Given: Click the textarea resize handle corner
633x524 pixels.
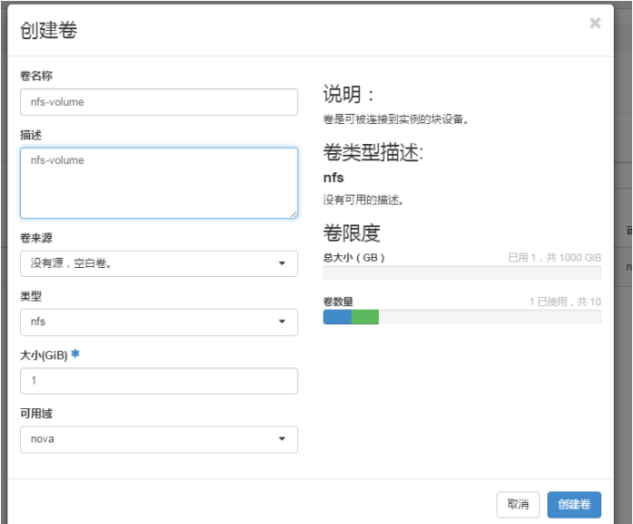Looking at the screenshot, I should 293,214.
